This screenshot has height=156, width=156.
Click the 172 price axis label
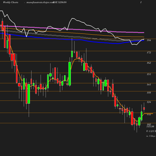coord(149,52)
